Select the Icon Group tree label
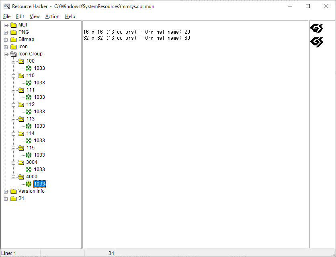Screen dimensions: 336x257 pyautogui.click(x=31, y=54)
